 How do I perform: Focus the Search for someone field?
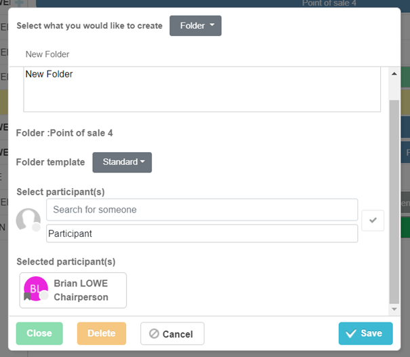pyautogui.click(x=202, y=210)
